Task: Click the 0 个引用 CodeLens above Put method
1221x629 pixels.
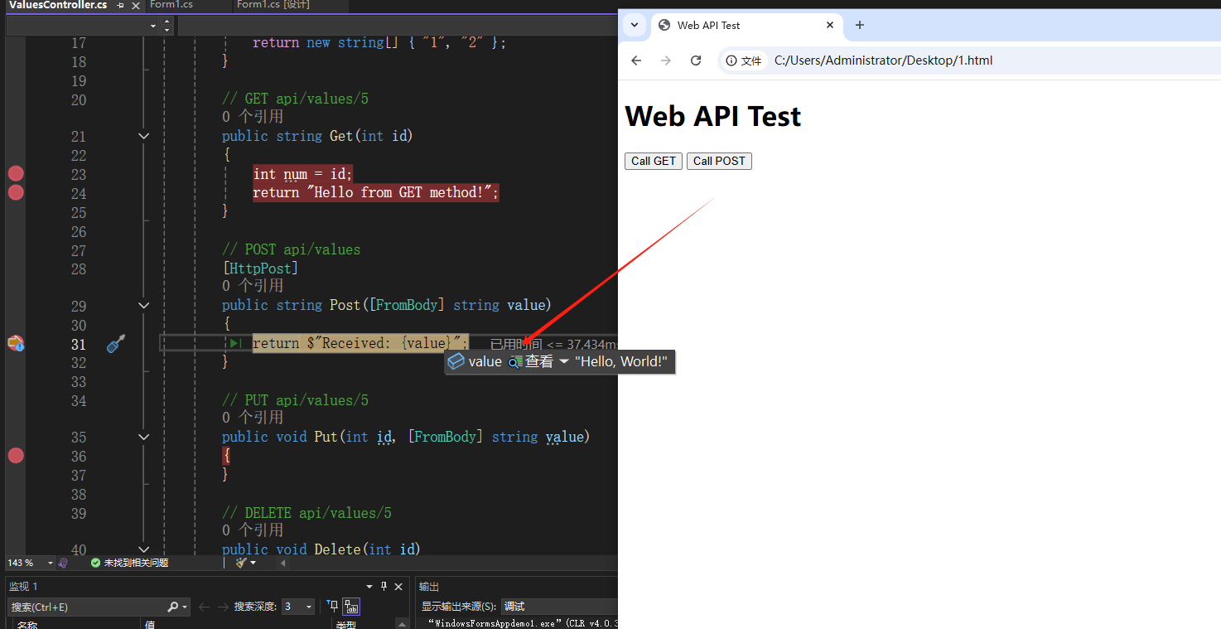Action: click(x=253, y=418)
